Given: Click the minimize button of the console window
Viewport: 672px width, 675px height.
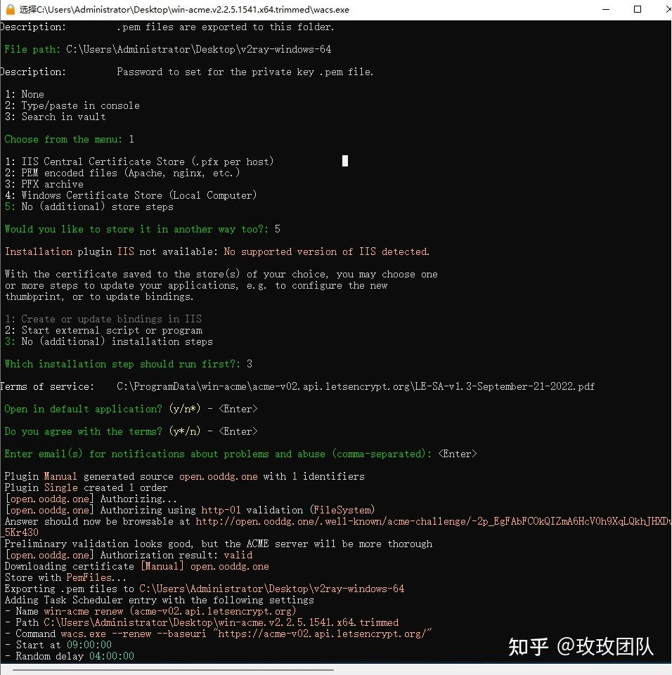Looking at the screenshot, I should (606, 10).
